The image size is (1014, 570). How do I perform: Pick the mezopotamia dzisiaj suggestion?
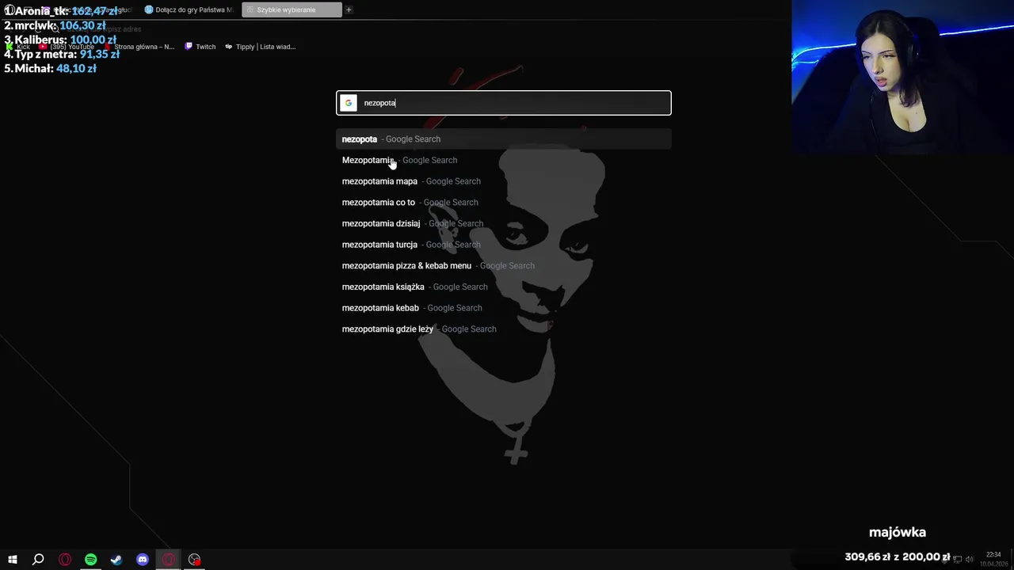(504, 223)
